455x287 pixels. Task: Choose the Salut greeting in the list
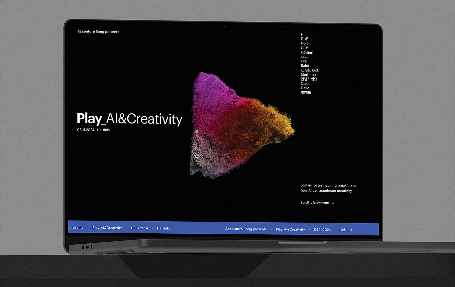[305, 66]
